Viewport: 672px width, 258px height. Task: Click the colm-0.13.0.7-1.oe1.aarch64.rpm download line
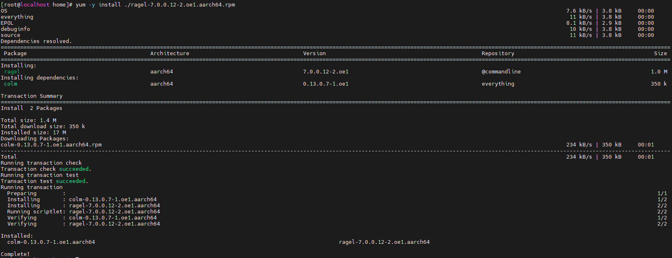[x=51, y=145]
